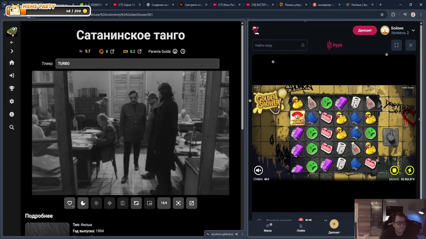Switch to the Создание изо browser tab

click(x=160, y=5)
